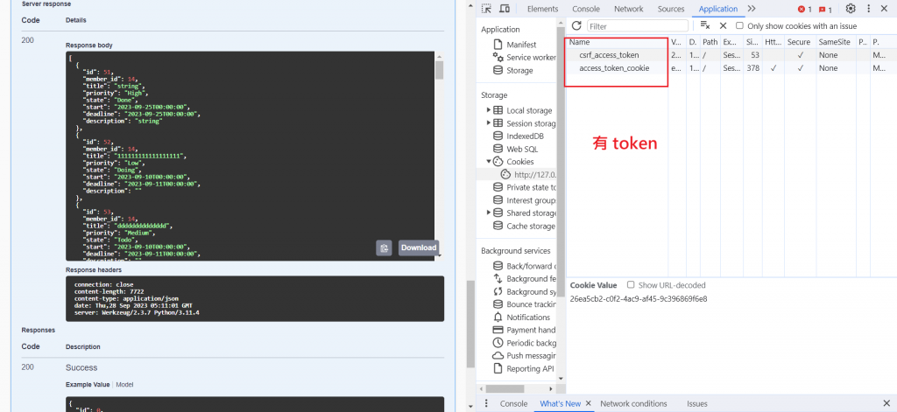Click the response body vertical scrollbar

tap(440, 70)
